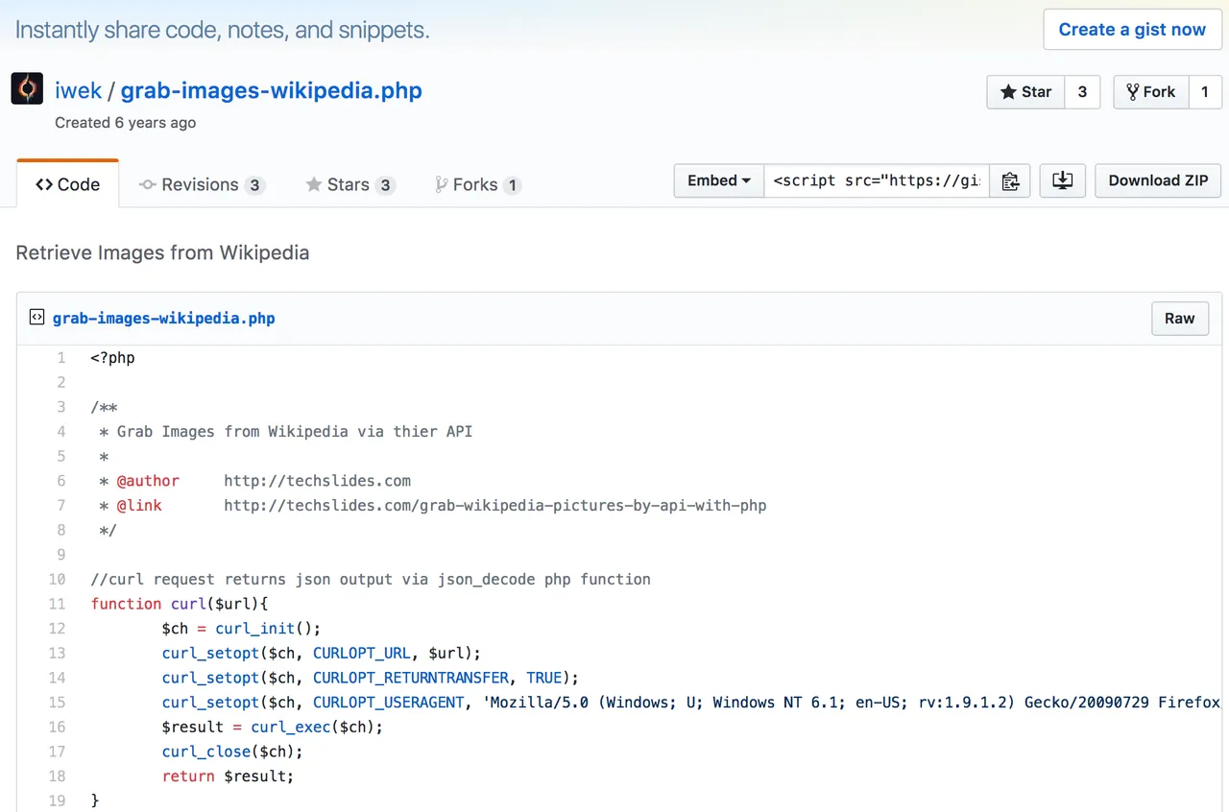Click the grab-wikipedia-pictures-by-api-with-php URL text
This screenshot has height=812, width=1229.
[495, 505]
